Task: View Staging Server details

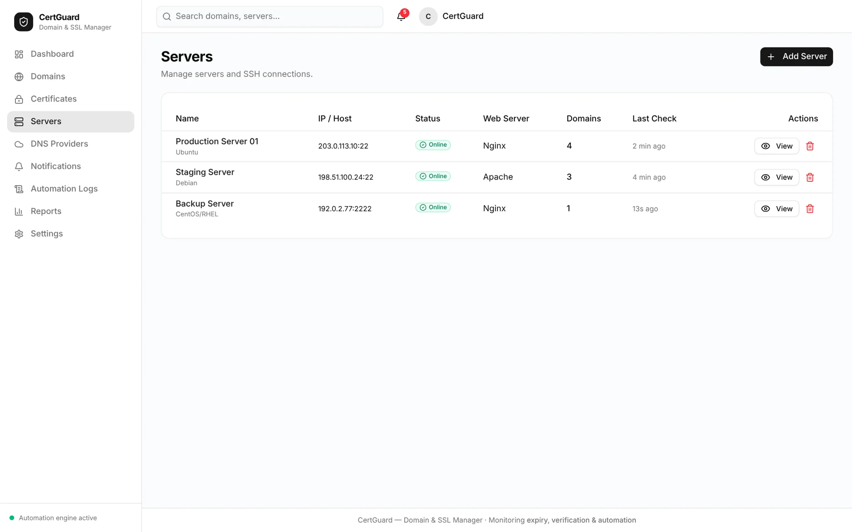Action: tap(777, 177)
